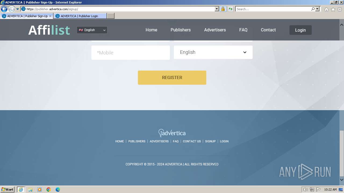Switch to the Publisher Login tab
The image size is (344, 193).
click(x=80, y=16)
